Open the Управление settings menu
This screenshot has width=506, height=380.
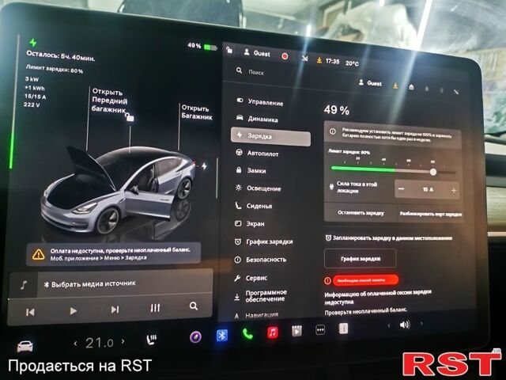click(260, 101)
